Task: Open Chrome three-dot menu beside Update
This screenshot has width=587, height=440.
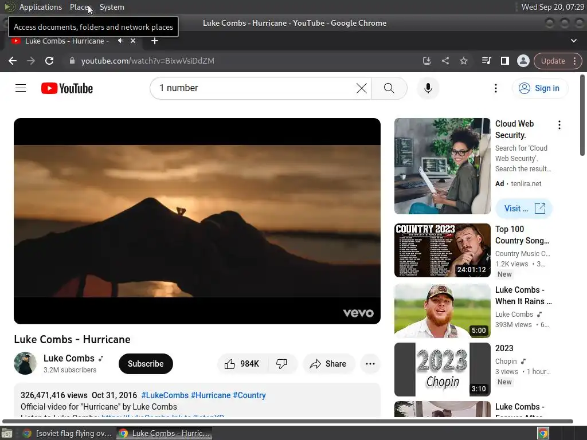Action: coord(574,61)
